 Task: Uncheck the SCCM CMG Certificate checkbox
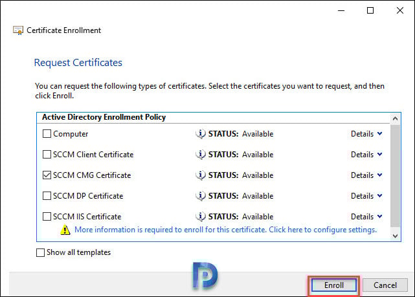pos(47,175)
